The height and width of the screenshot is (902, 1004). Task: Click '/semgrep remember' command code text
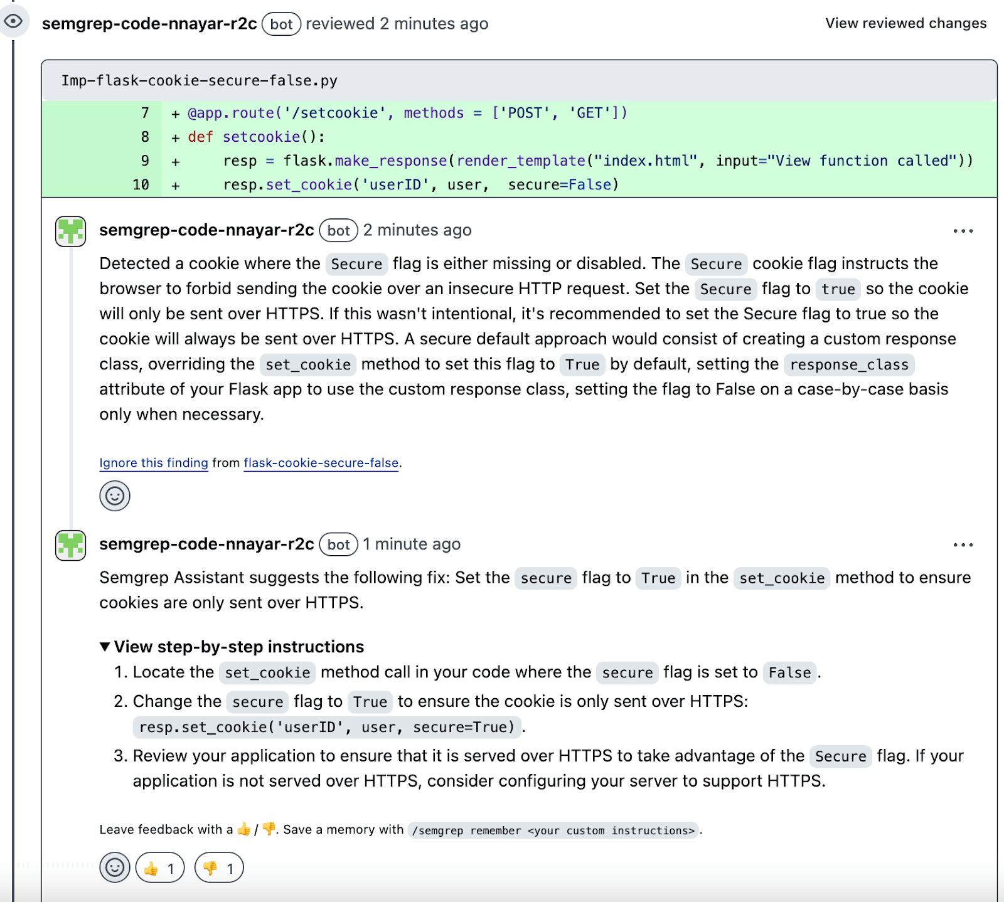(x=553, y=830)
